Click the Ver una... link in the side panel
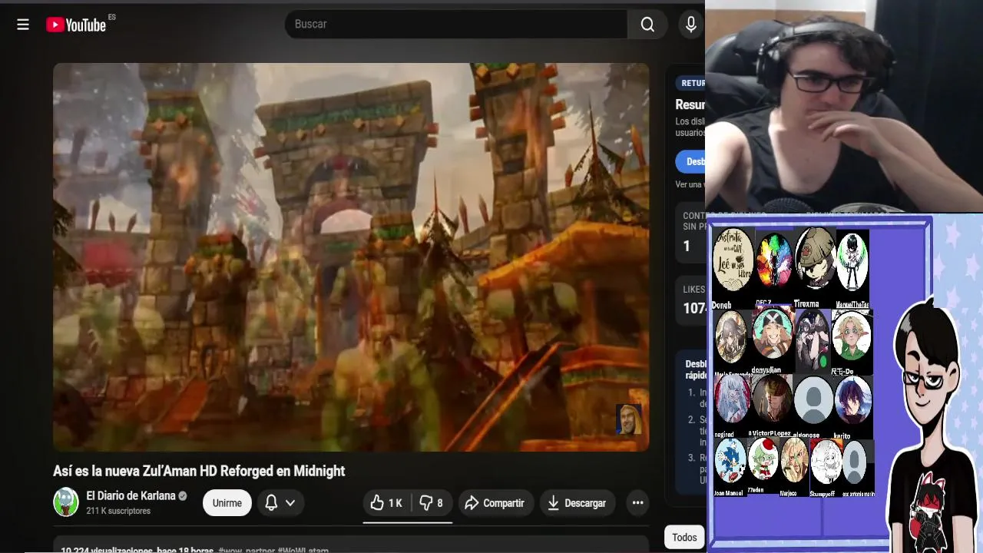 [689, 184]
